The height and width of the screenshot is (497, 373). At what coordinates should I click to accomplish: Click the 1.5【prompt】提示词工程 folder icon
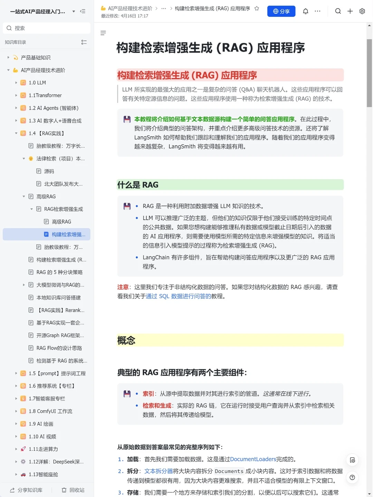point(23,373)
